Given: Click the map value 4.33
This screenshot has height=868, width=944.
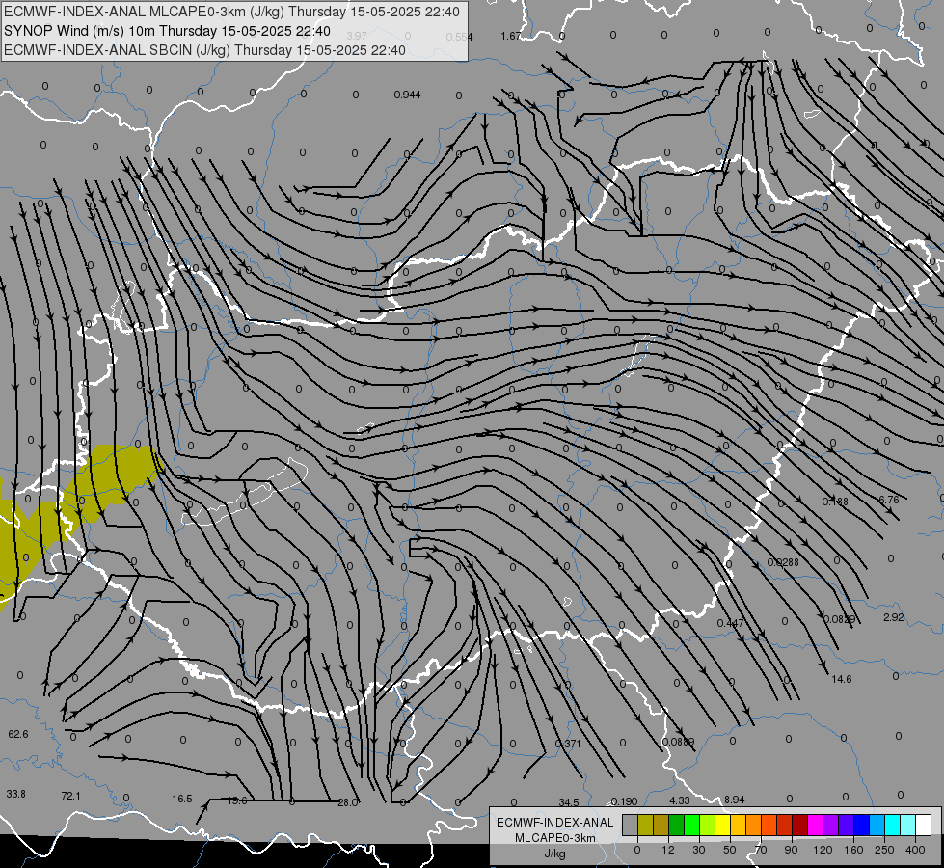Looking at the screenshot, I should coord(679,800).
